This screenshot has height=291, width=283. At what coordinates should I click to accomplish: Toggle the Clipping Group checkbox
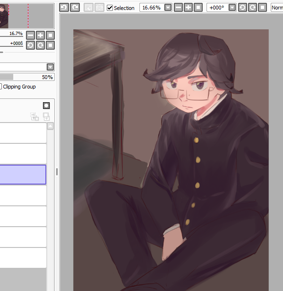click(x=1, y=87)
